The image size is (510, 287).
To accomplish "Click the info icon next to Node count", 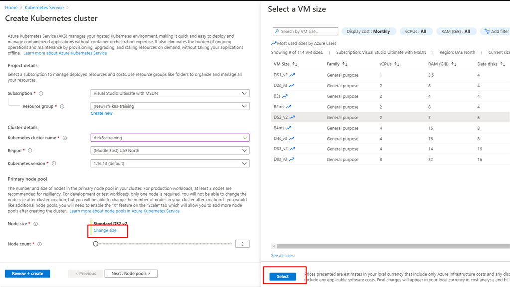I will [40, 244].
